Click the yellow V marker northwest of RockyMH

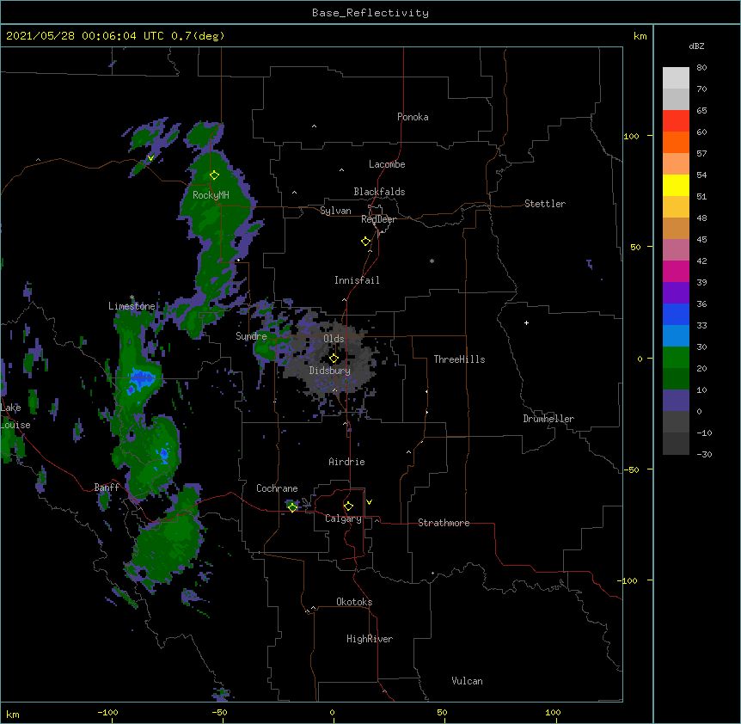150,158
